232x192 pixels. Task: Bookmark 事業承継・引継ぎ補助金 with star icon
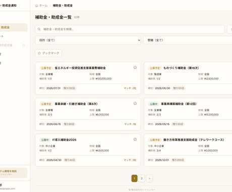tap(135, 103)
